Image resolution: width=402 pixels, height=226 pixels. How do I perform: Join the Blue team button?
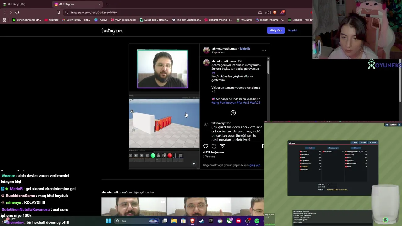[356, 148]
